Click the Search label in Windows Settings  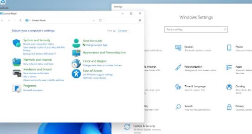(188, 106)
